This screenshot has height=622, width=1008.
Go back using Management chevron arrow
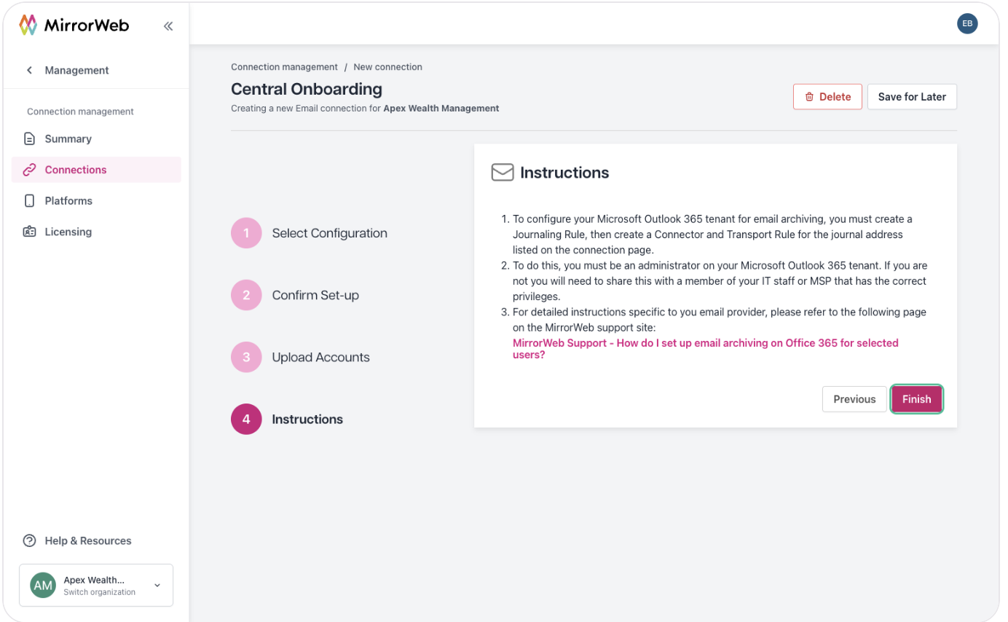pos(29,70)
